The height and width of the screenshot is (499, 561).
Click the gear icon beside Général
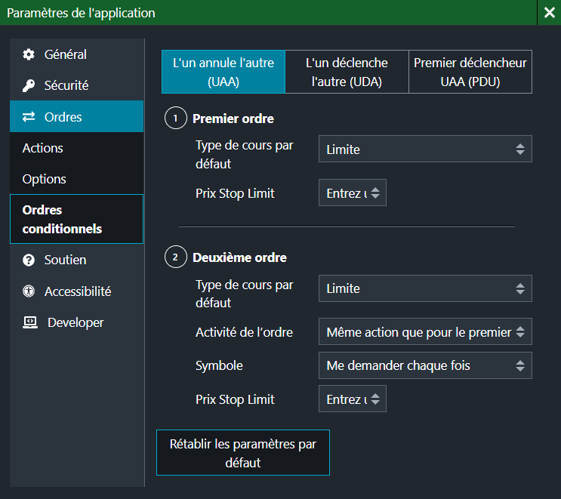click(x=29, y=54)
